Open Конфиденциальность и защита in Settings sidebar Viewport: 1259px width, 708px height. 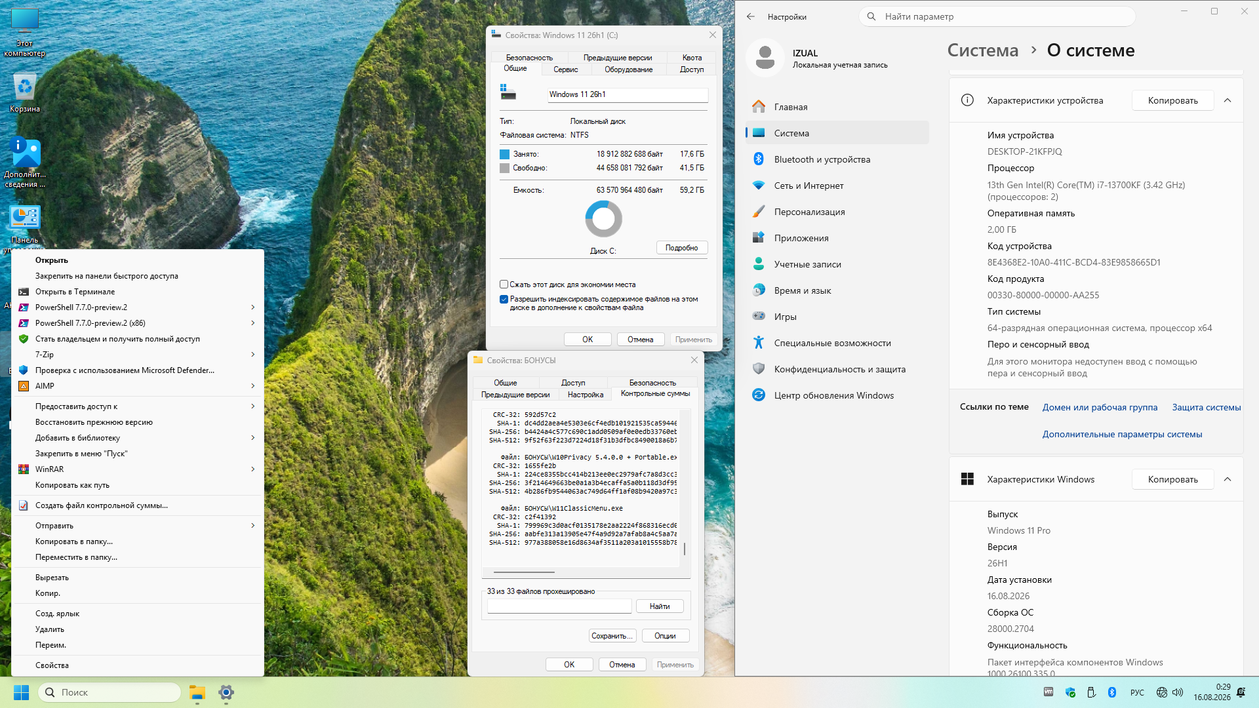click(x=837, y=369)
